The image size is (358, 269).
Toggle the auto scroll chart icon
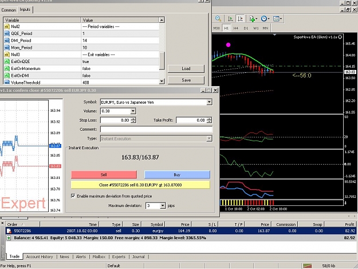(230, 18)
